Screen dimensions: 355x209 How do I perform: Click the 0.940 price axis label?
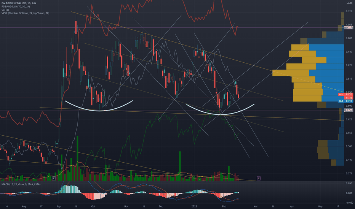click(x=349, y=52)
